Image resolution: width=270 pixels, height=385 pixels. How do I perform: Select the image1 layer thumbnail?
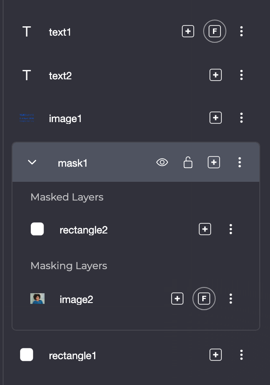[x=27, y=118]
